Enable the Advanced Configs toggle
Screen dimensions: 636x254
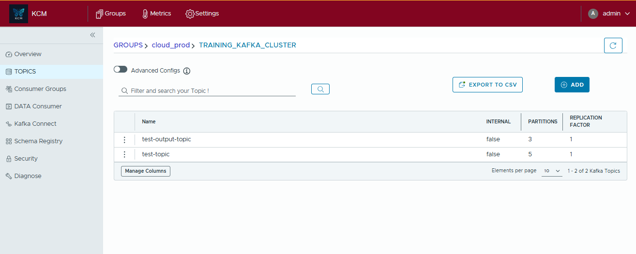121,70
